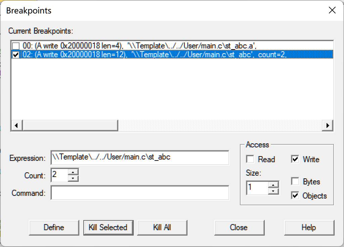Click inside the Expression input field
344x247 pixels.
pyautogui.click(x=140, y=157)
